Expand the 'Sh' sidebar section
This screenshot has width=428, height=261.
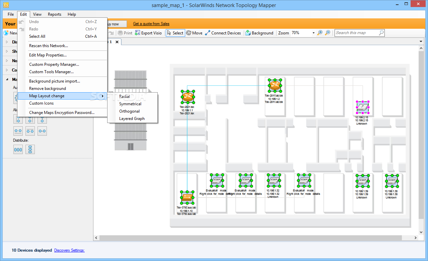(7, 51)
